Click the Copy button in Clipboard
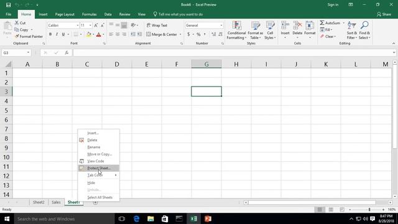Screen dimensions: 398x224 [x=22, y=30]
